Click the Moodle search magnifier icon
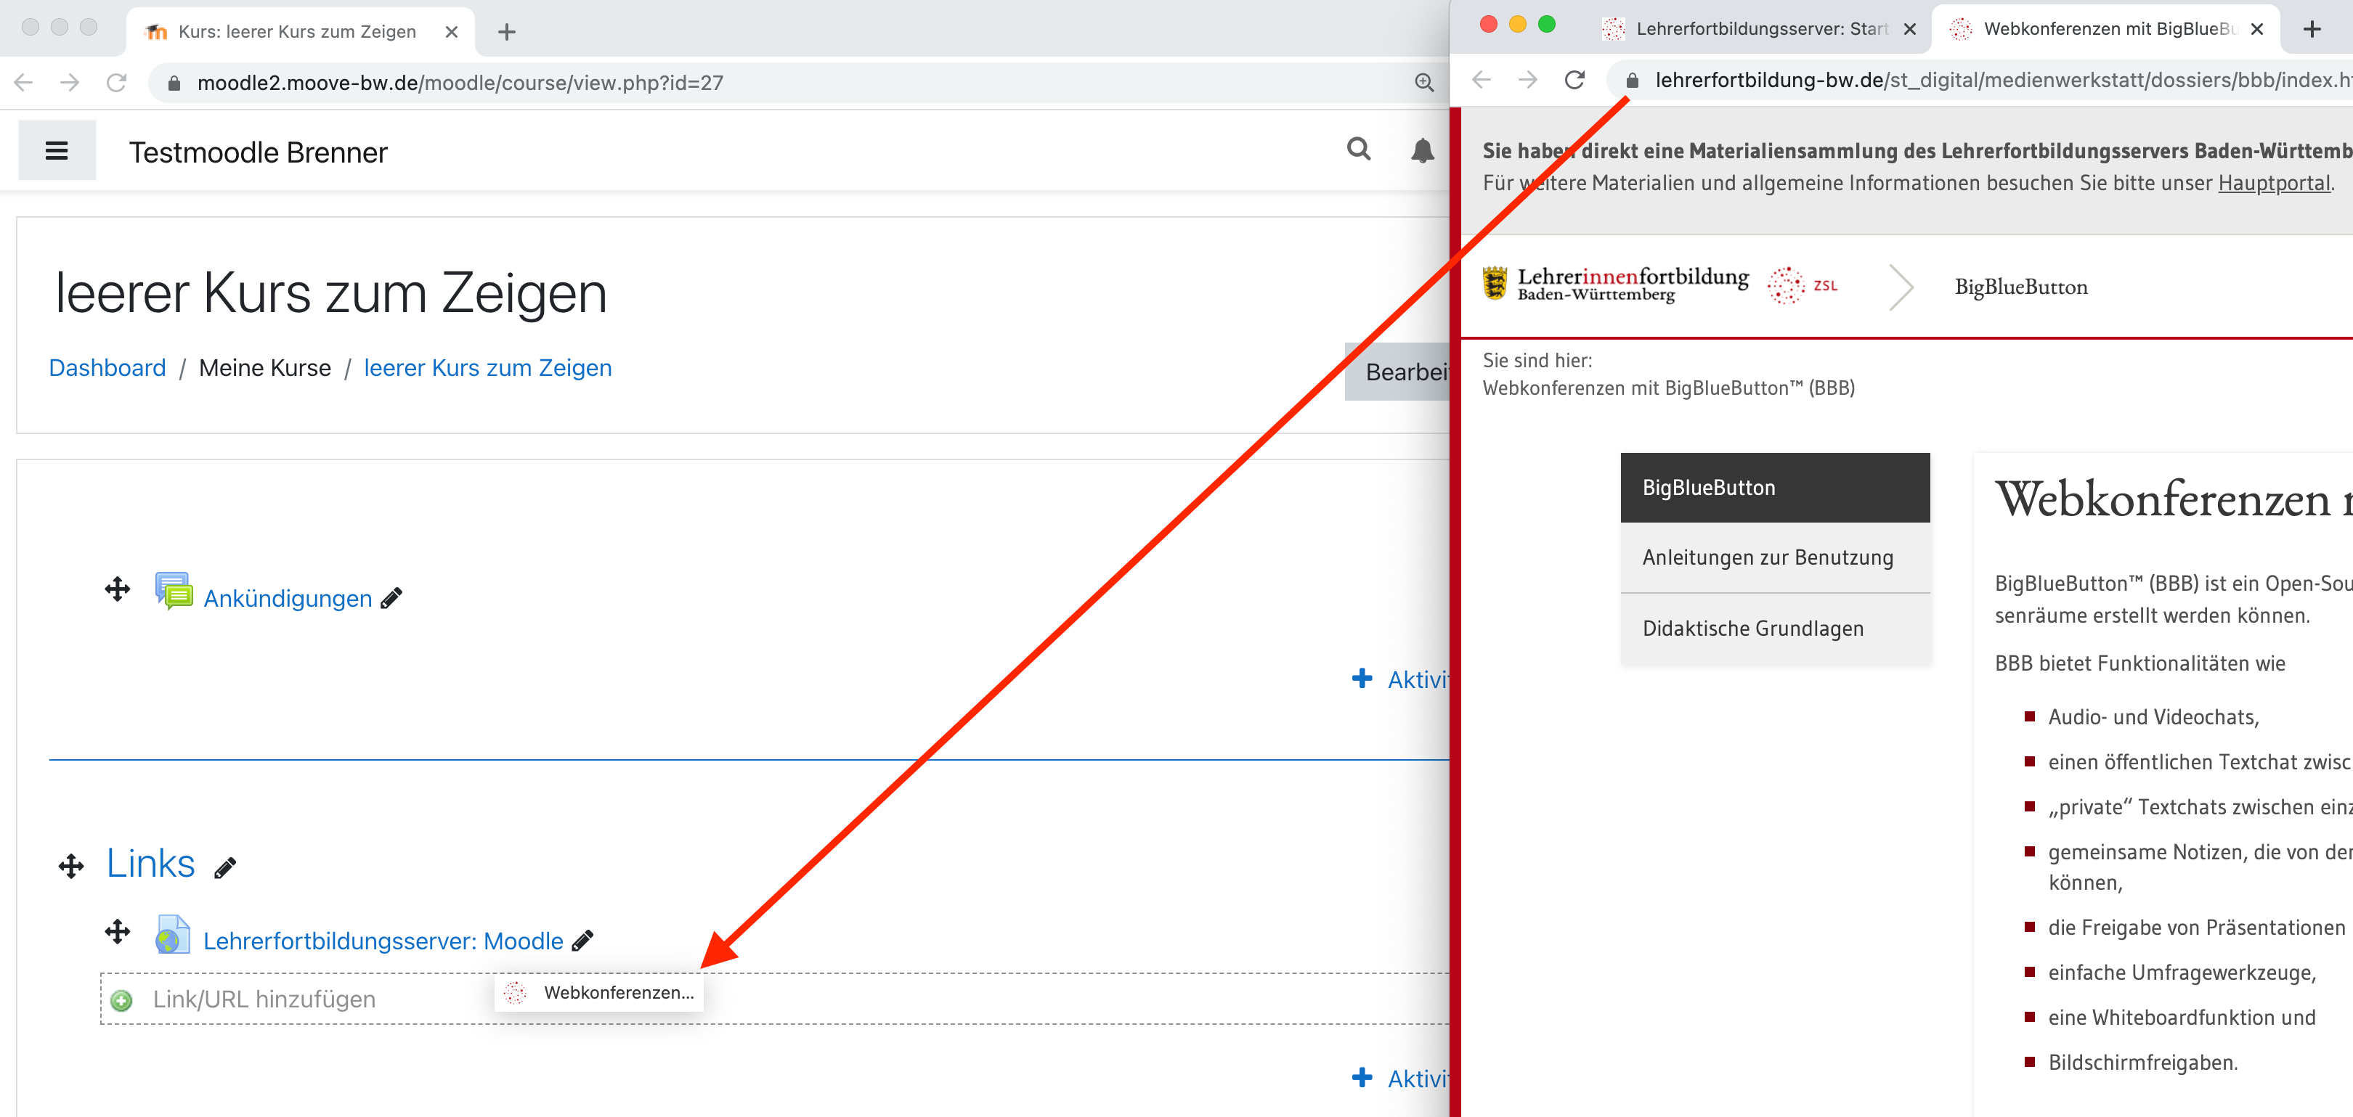The image size is (2353, 1117). pyautogui.click(x=1358, y=149)
